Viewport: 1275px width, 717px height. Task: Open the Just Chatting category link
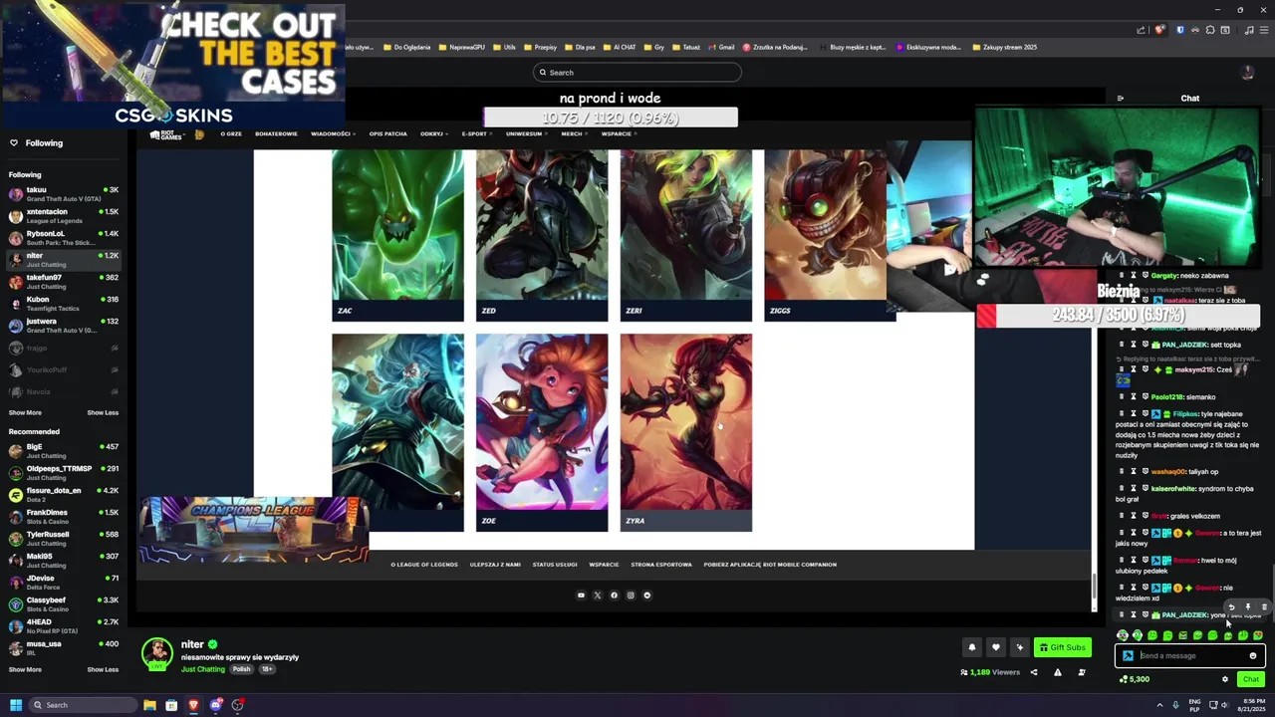[203, 669]
